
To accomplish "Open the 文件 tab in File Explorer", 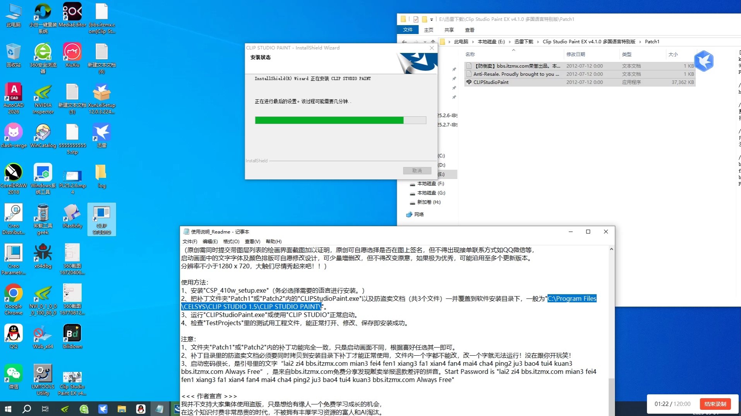I will tap(408, 30).
